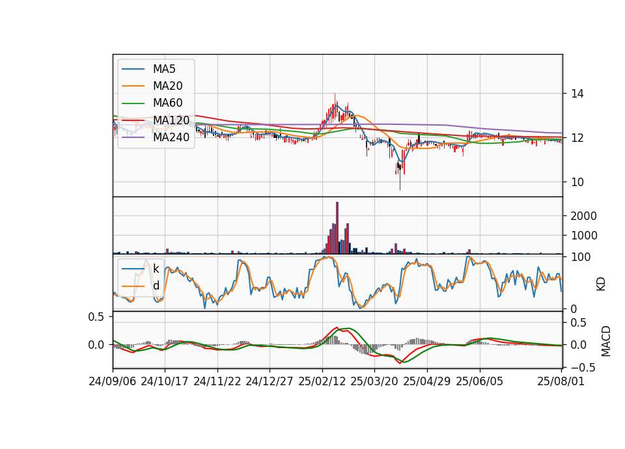Click the 25/06/05 date axis label

coord(480,381)
